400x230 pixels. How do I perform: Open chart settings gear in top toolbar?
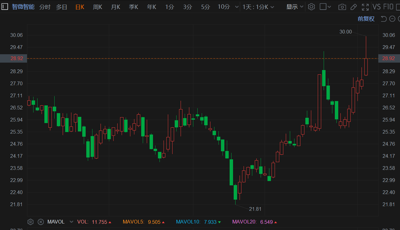312,7
